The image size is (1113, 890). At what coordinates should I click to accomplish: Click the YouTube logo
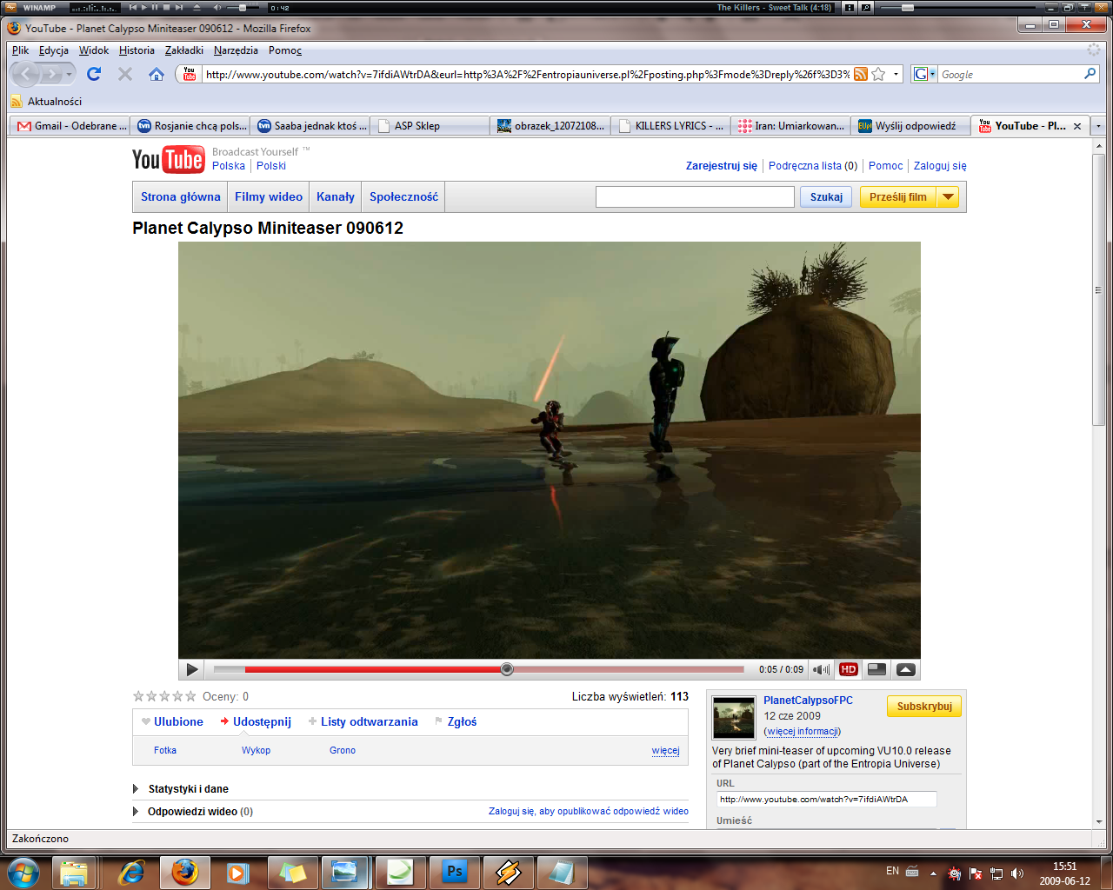click(x=168, y=160)
